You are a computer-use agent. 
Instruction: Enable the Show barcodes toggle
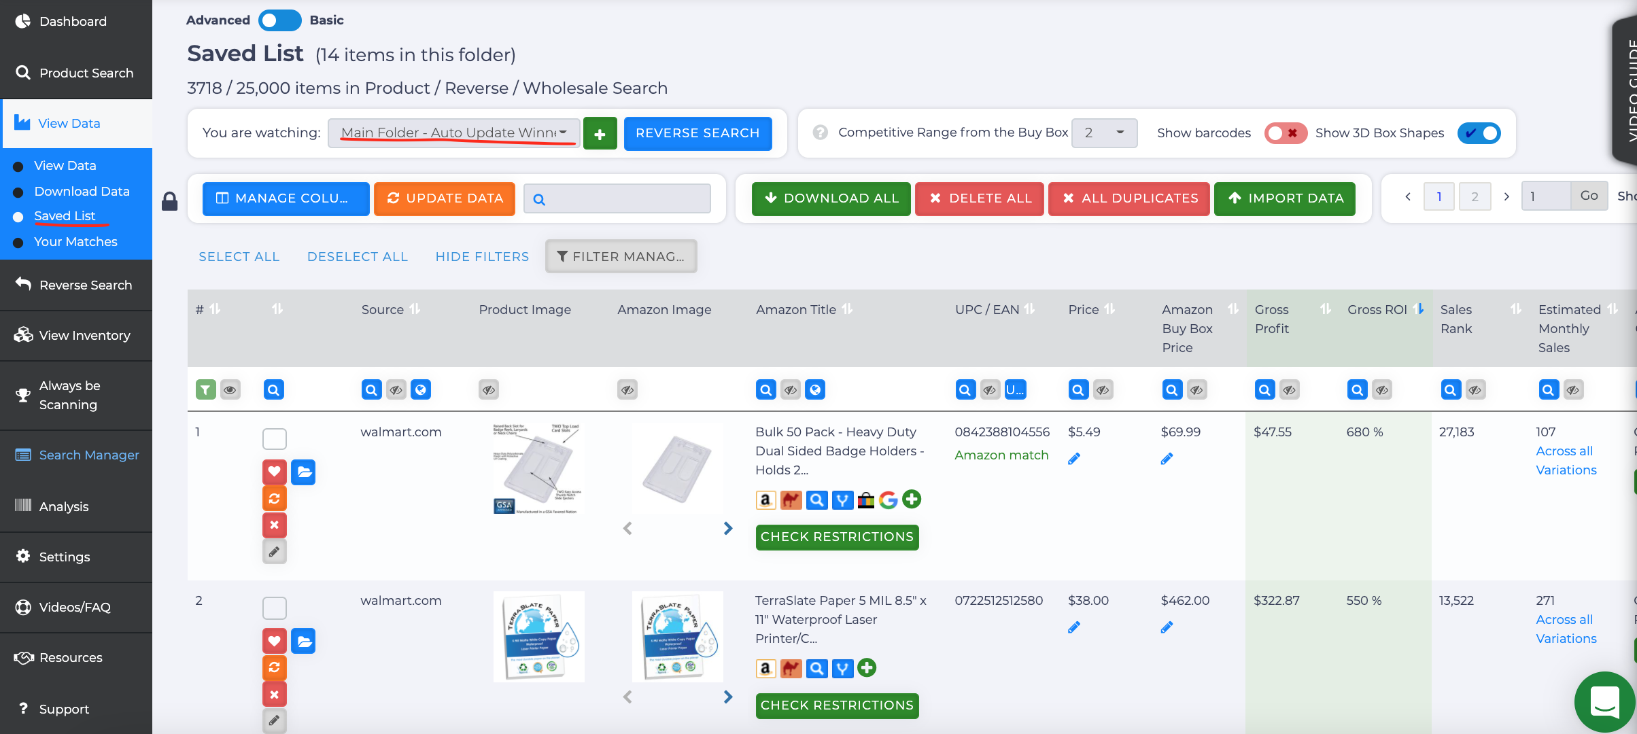[1284, 133]
